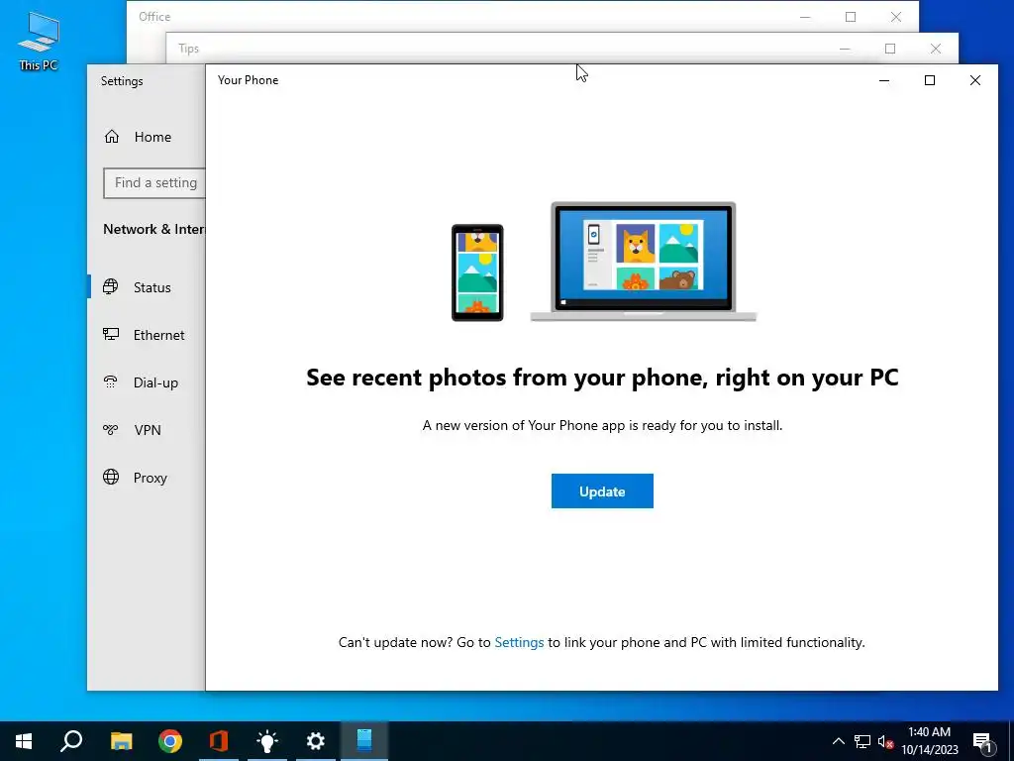Screen dimensions: 1014x761
Task: Open the Windows Start menu
Action: pos(24,741)
